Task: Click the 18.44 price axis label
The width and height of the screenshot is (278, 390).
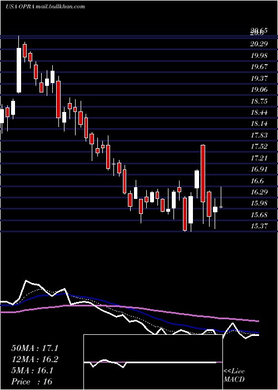Action: point(259,113)
